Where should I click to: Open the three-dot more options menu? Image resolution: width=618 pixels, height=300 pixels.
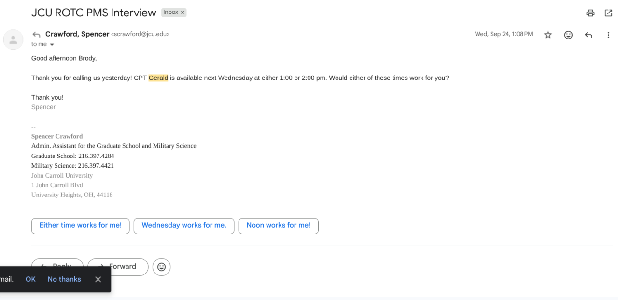(608, 35)
